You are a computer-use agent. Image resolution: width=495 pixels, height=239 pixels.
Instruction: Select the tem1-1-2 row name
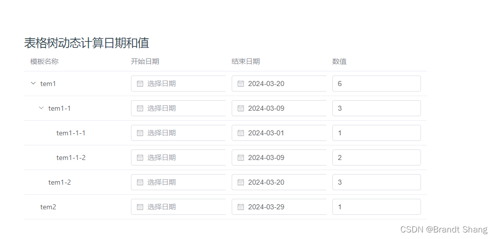[71, 157]
